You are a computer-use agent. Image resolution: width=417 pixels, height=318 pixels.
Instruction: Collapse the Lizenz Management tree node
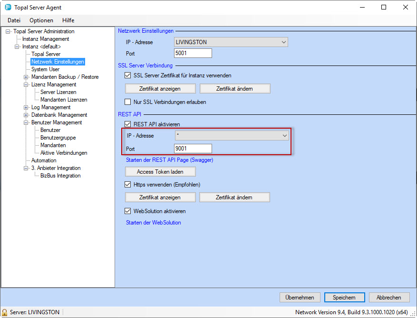[26, 84]
